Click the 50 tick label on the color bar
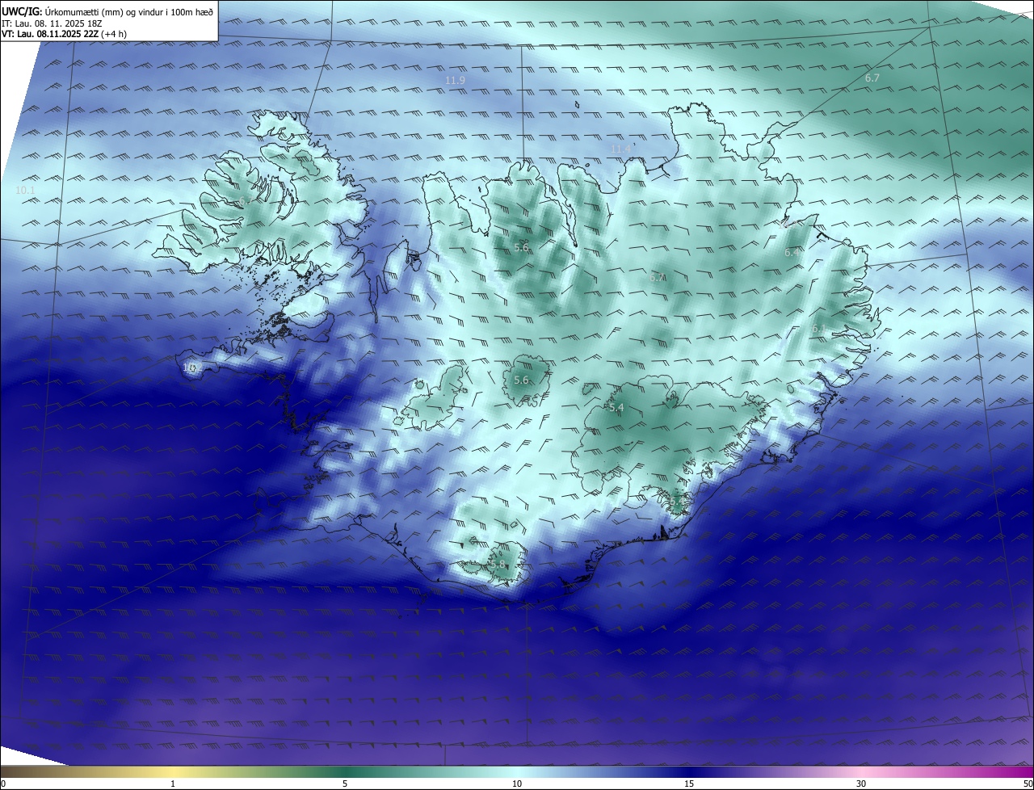 pos(1028,784)
